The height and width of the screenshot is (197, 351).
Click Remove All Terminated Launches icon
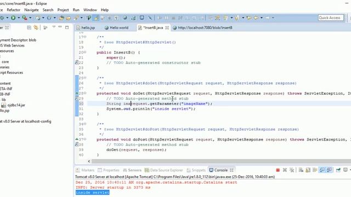292,170
